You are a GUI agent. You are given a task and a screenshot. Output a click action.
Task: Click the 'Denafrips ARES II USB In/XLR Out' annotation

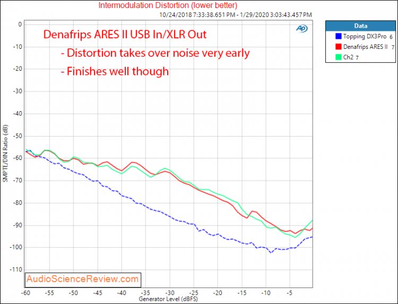[125, 35]
